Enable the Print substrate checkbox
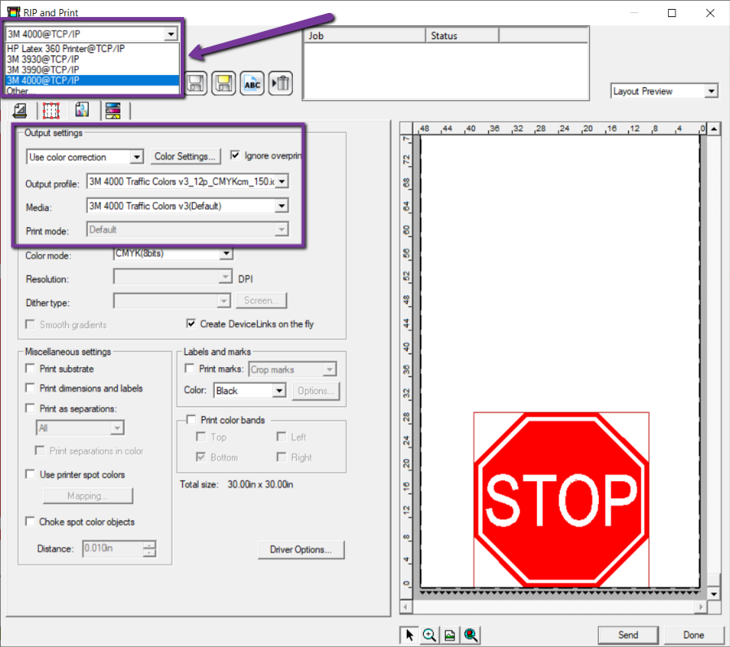Viewport: 730px width, 647px height. click(x=31, y=369)
